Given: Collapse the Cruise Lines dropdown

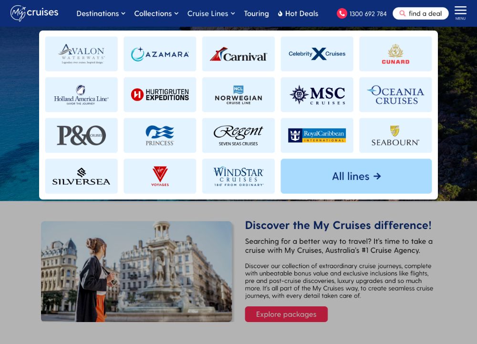Looking at the screenshot, I should pos(211,13).
